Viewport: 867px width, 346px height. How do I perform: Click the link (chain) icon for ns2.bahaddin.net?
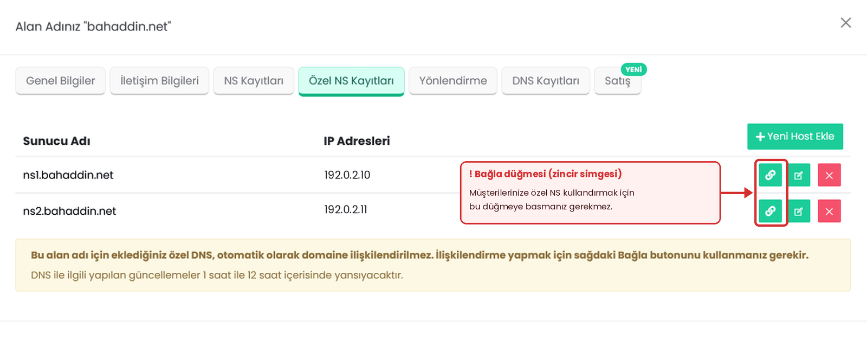[x=770, y=211]
